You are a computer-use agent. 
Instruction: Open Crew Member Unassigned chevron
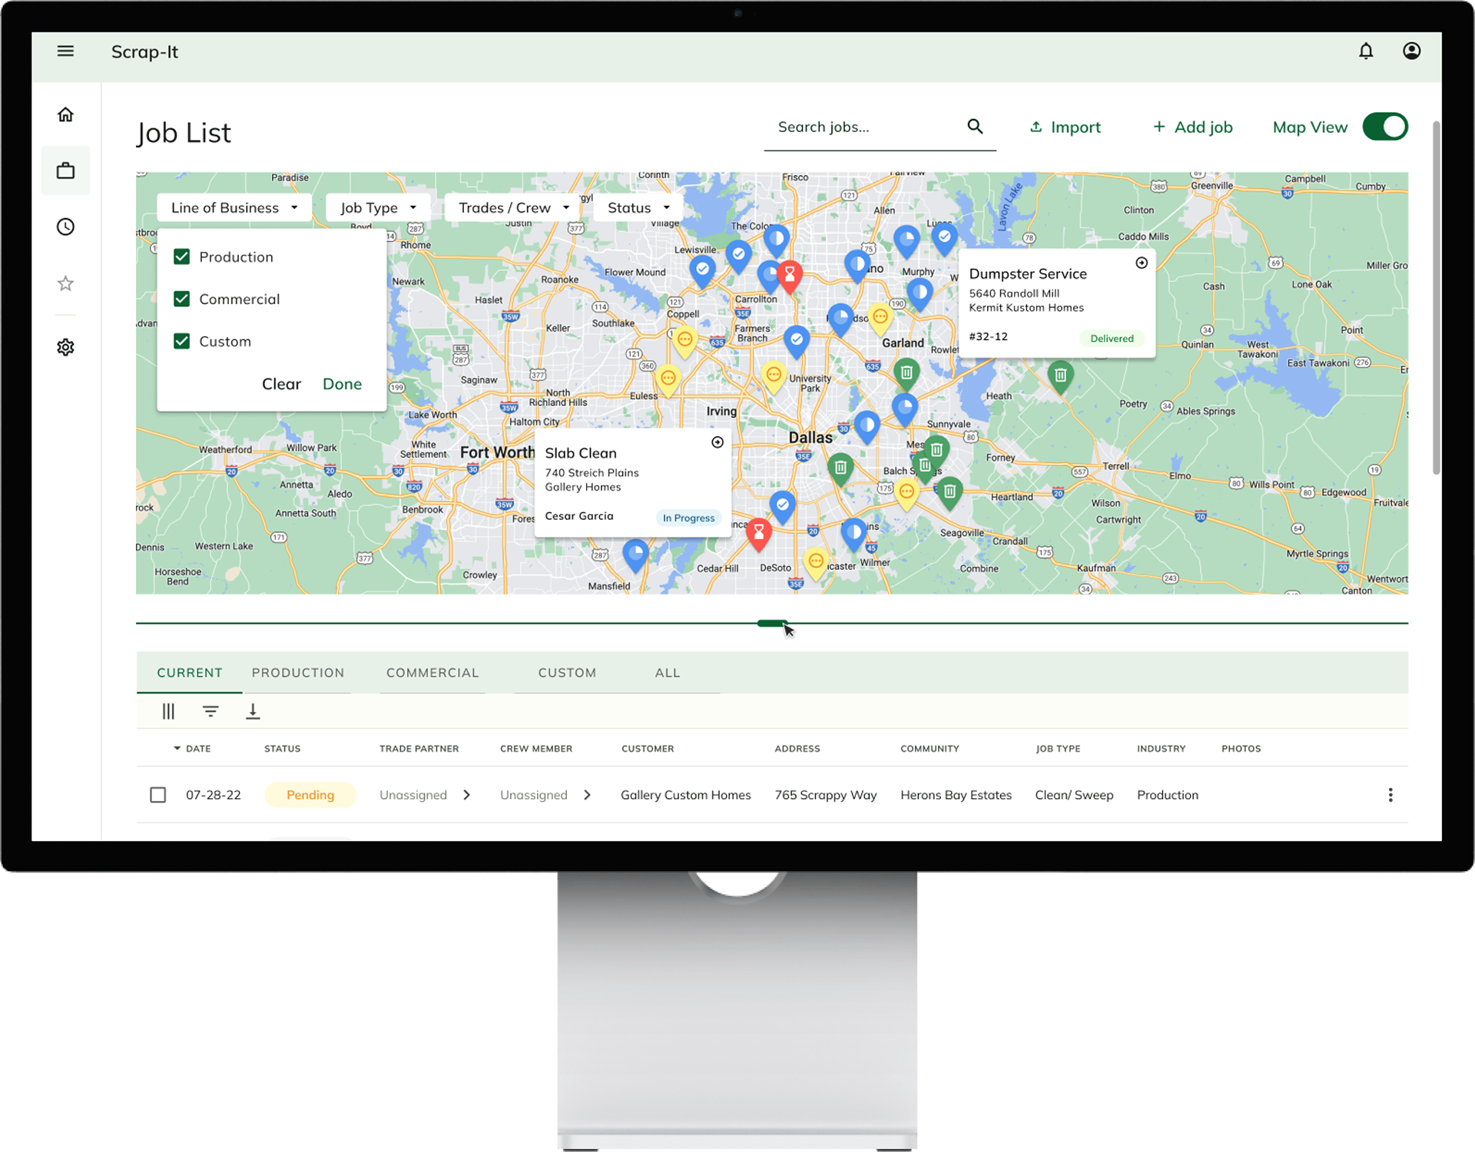click(x=587, y=795)
